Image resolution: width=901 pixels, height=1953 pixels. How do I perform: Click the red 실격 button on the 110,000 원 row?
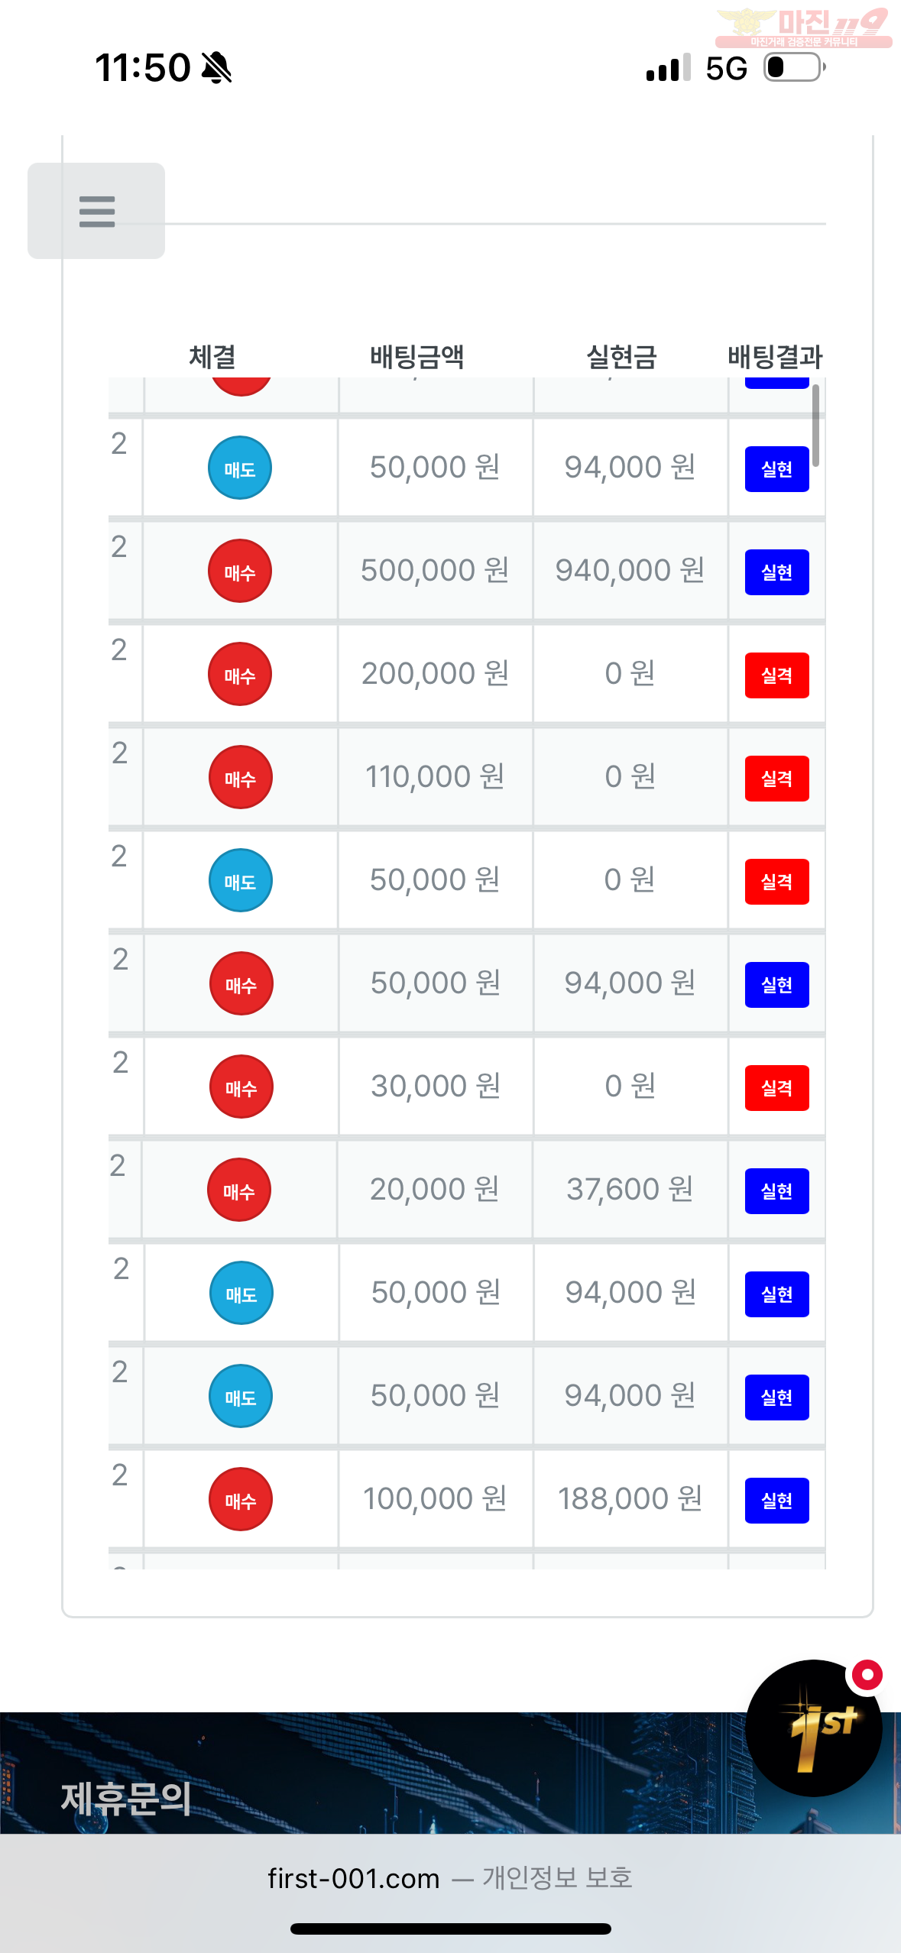point(777,779)
